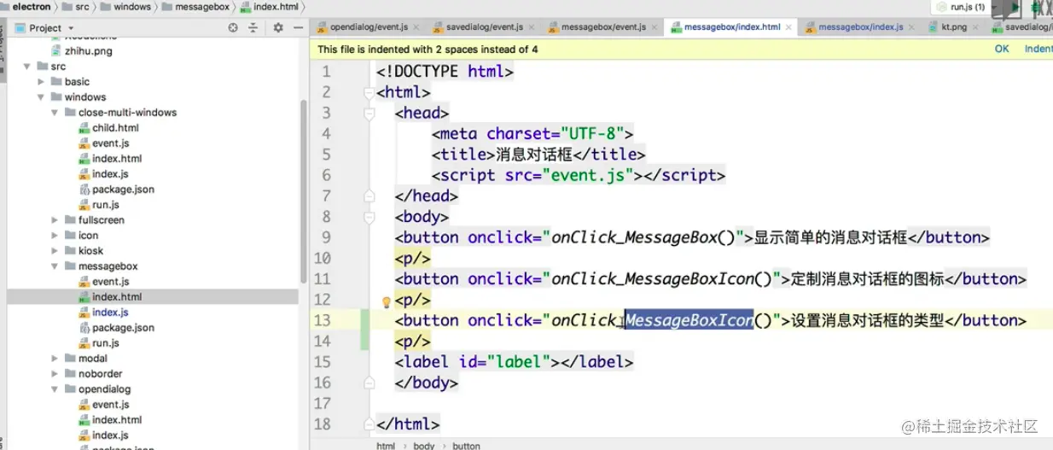This screenshot has width=1053, height=450.
Task: Switch to messagebox/index.js tab
Action: coord(861,27)
